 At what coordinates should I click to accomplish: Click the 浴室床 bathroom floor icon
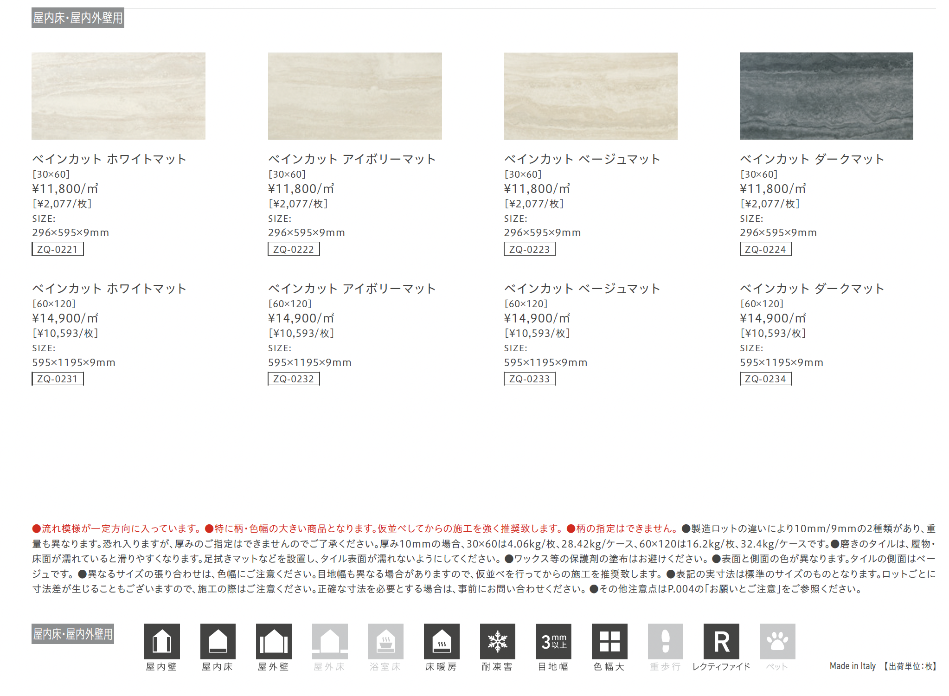tap(385, 641)
